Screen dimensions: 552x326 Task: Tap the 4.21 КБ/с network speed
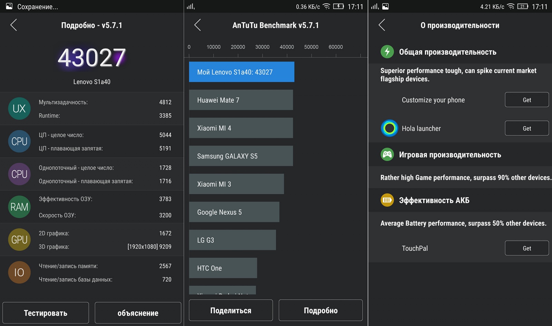coord(492,7)
